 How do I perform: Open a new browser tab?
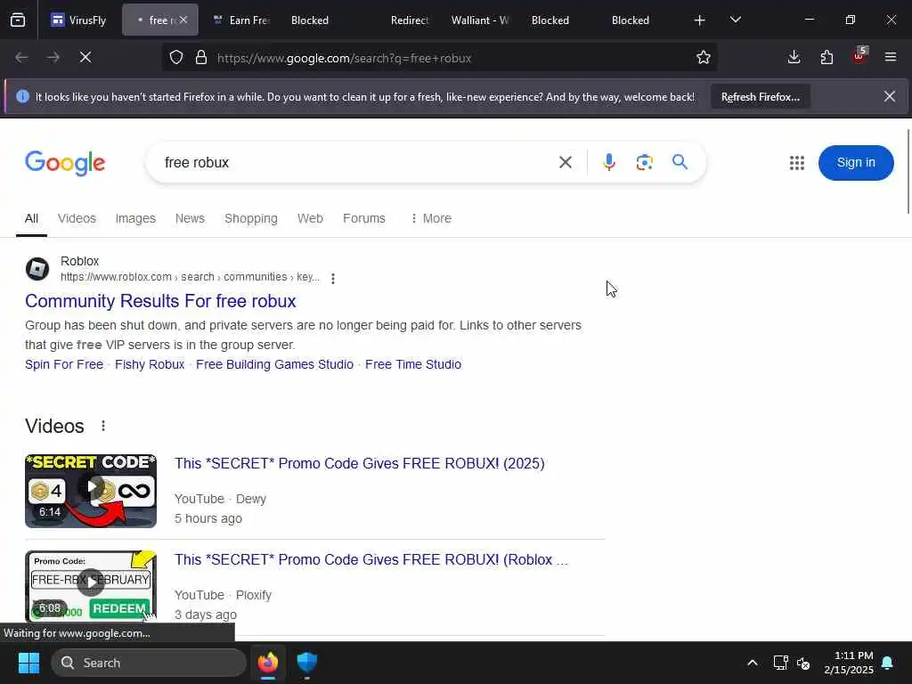[700, 20]
